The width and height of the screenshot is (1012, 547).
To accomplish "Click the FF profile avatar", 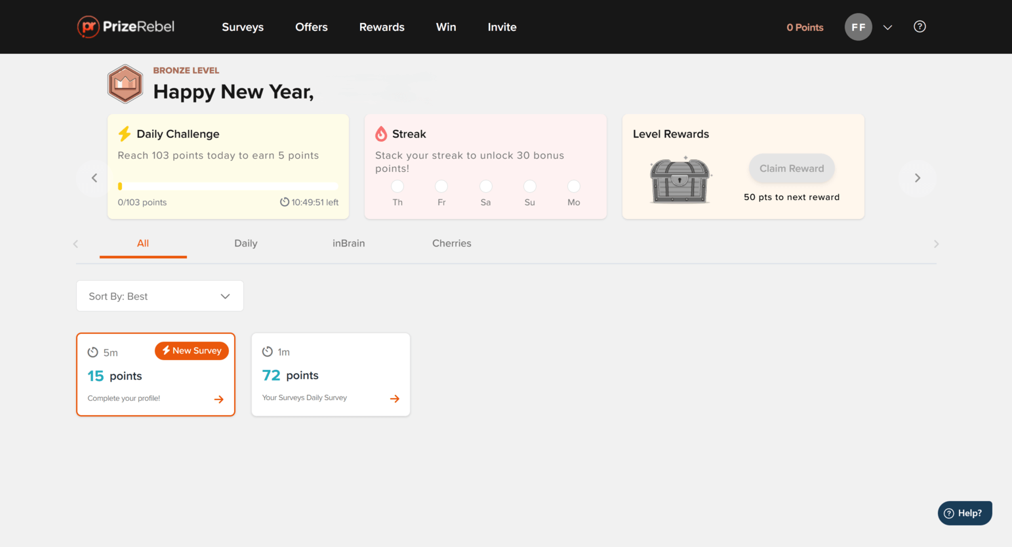I will click(858, 27).
